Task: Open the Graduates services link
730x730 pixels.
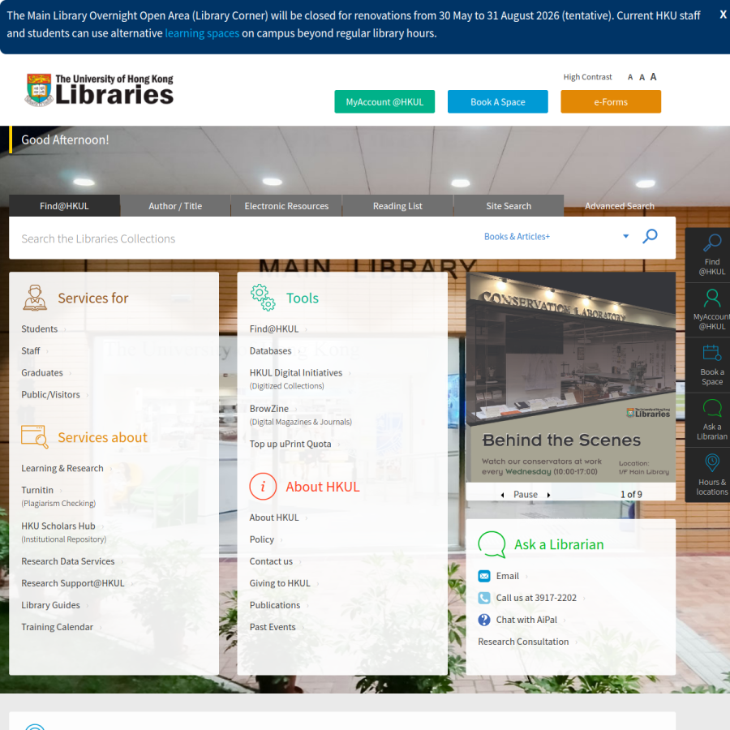Action: [x=42, y=372]
